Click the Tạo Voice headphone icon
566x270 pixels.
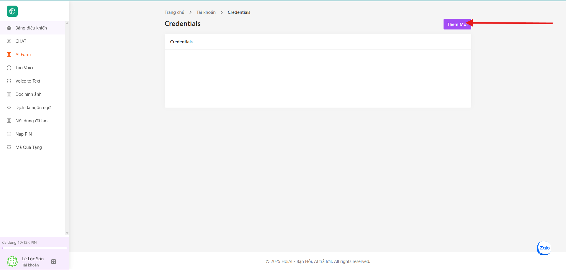(x=9, y=68)
